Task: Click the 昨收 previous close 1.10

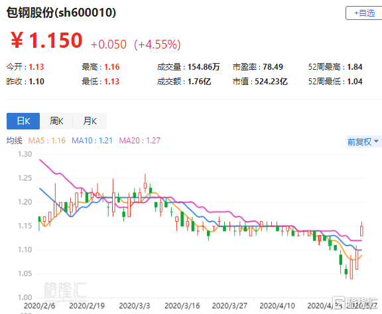Action: click(36, 82)
